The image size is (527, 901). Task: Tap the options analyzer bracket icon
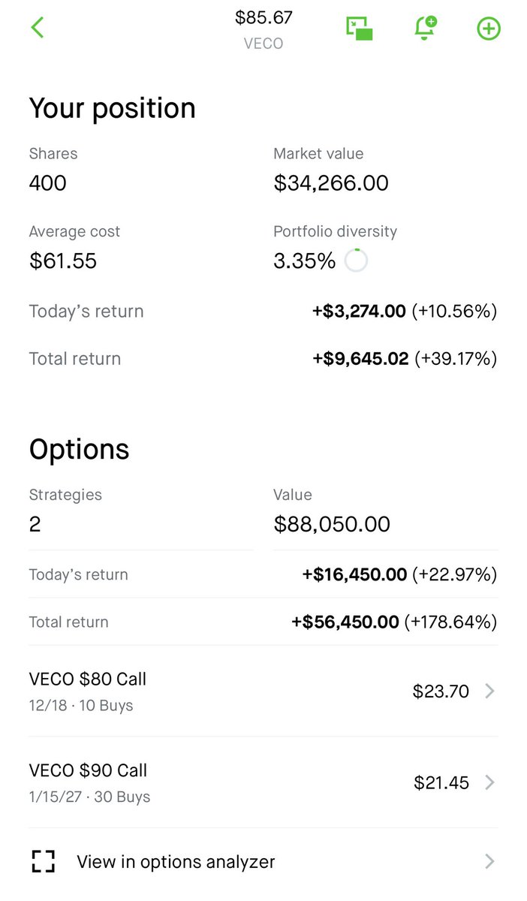(x=44, y=861)
